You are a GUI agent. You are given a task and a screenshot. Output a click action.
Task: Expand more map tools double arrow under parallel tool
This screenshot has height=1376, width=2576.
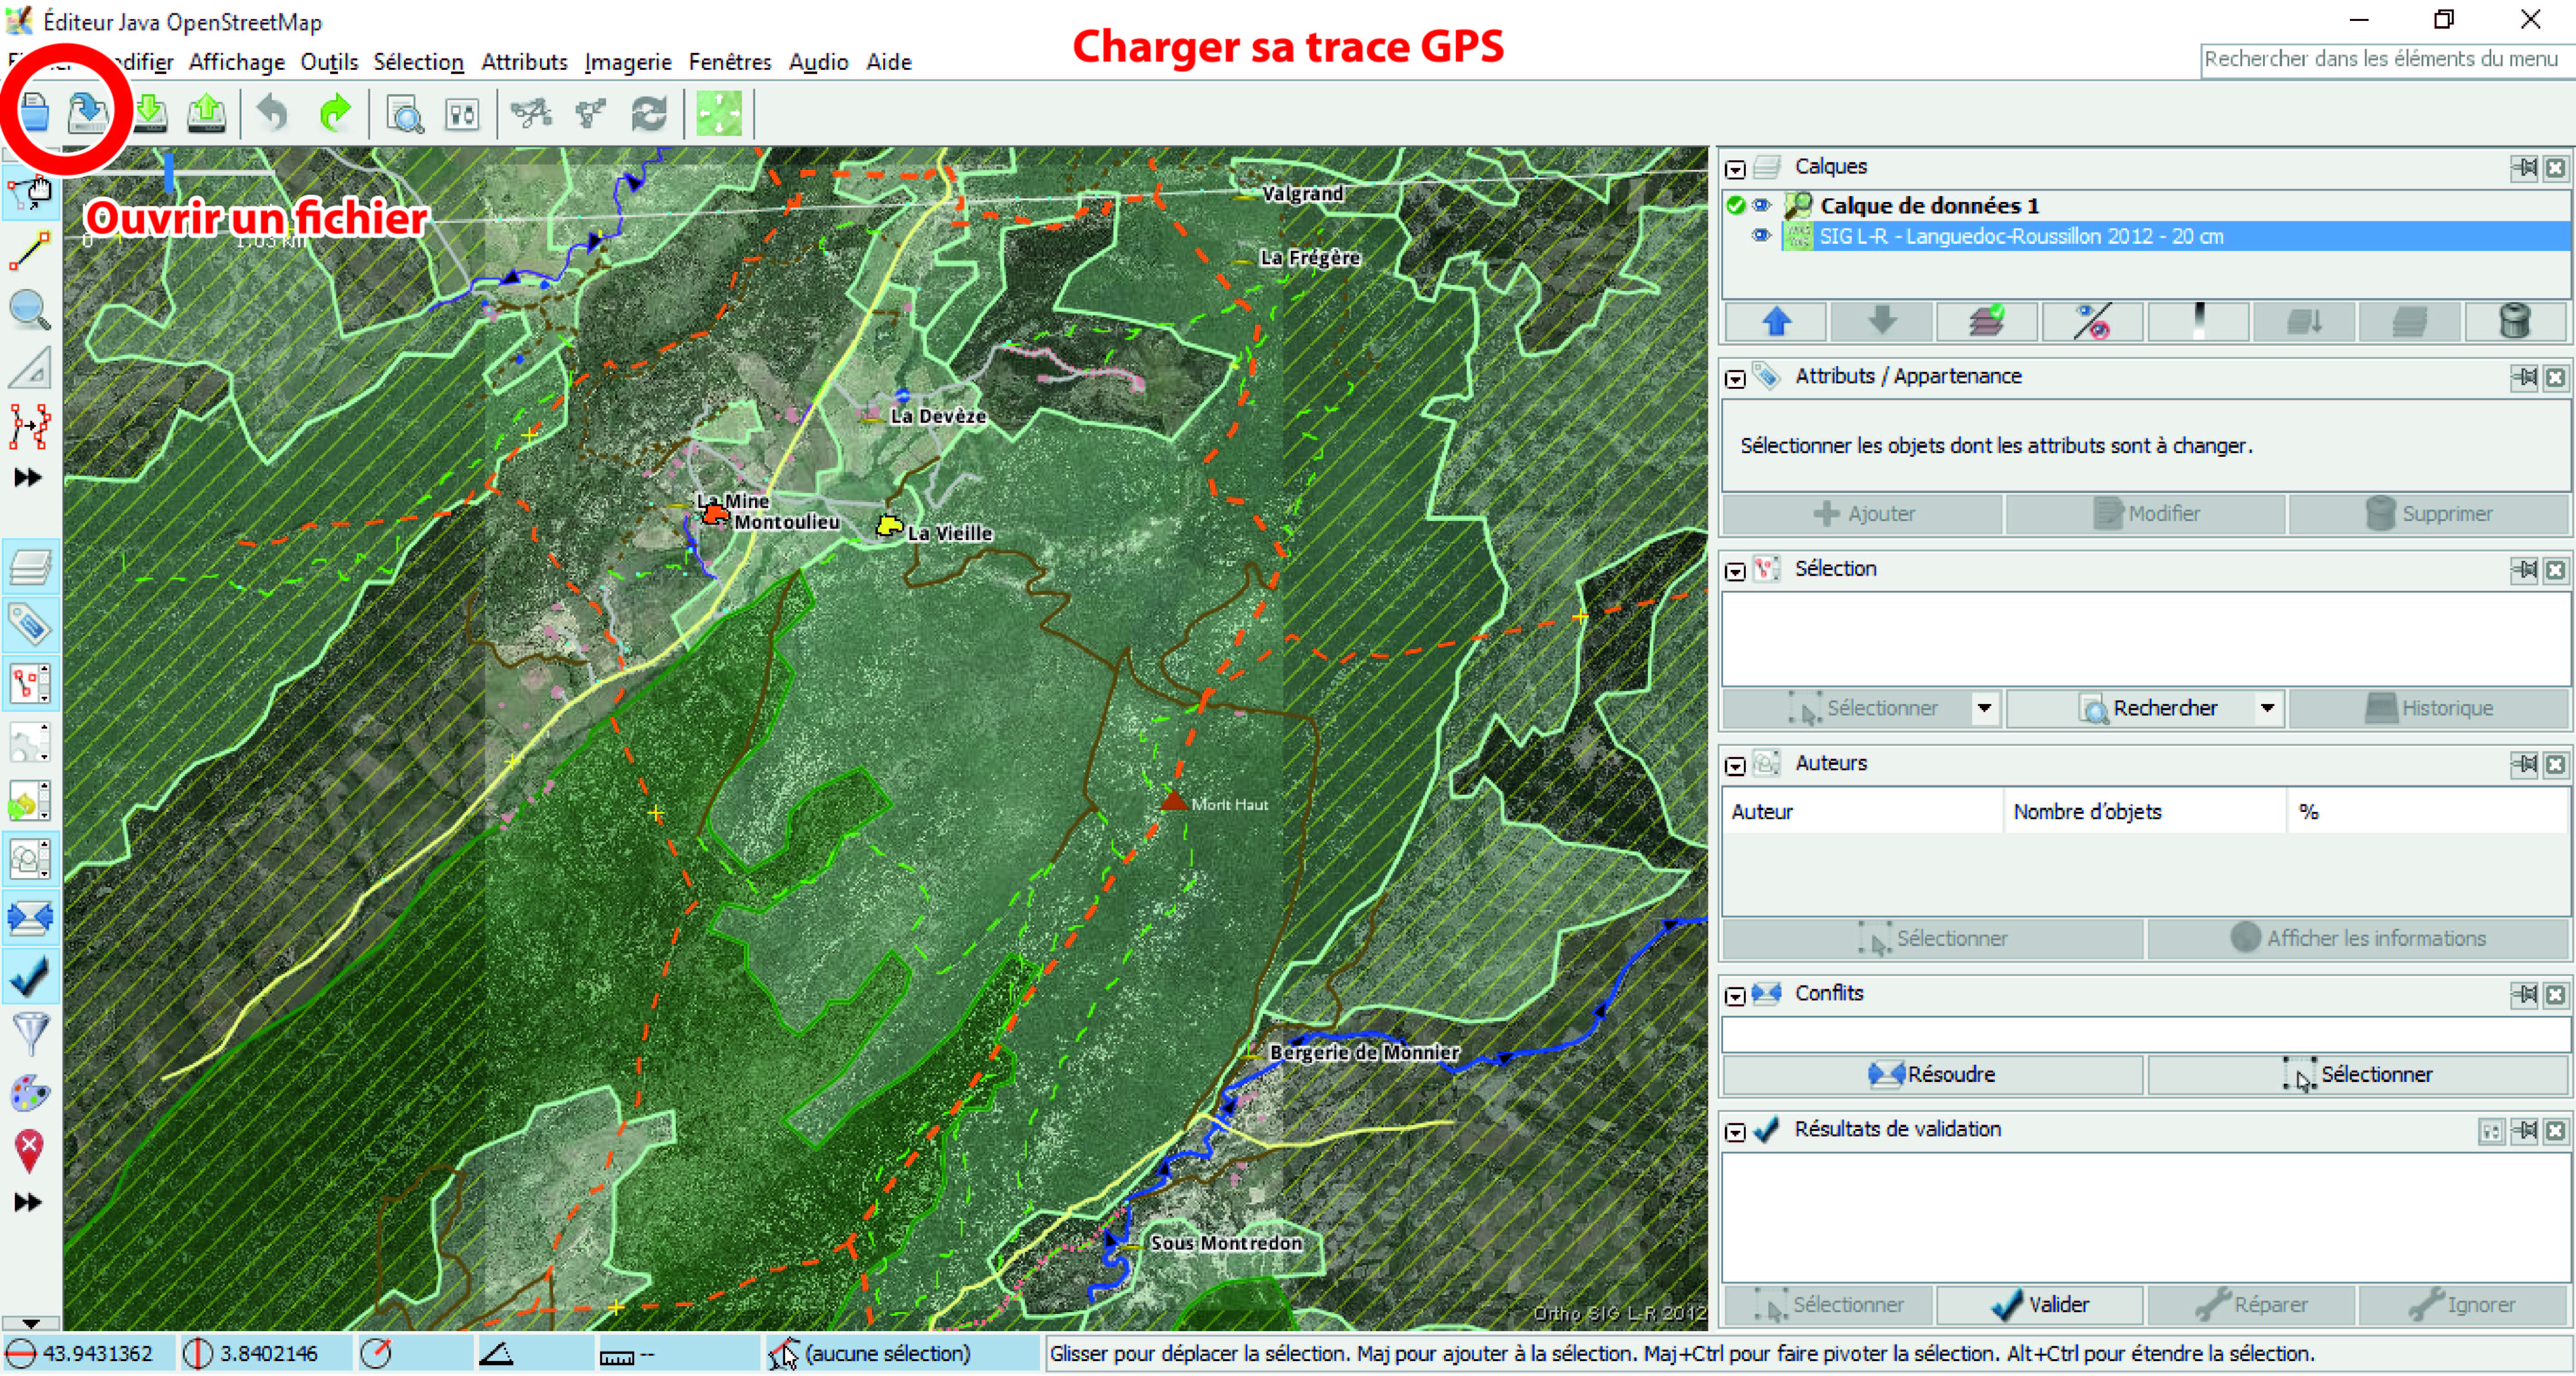click(28, 478)
